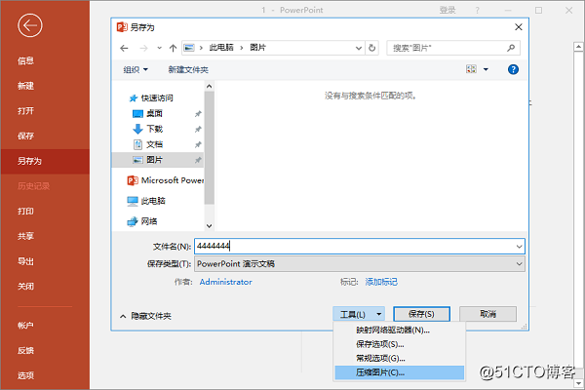The height and width of the screenshot is (390, 585).
Task: Collapse folders with 隐藏文件夹
Action: (x=145, y=316)
